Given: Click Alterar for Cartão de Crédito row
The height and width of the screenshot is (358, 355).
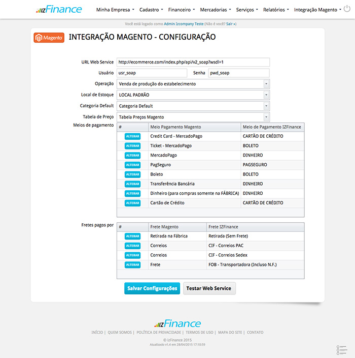Looking at the screenshot, I should pos(132,203).
